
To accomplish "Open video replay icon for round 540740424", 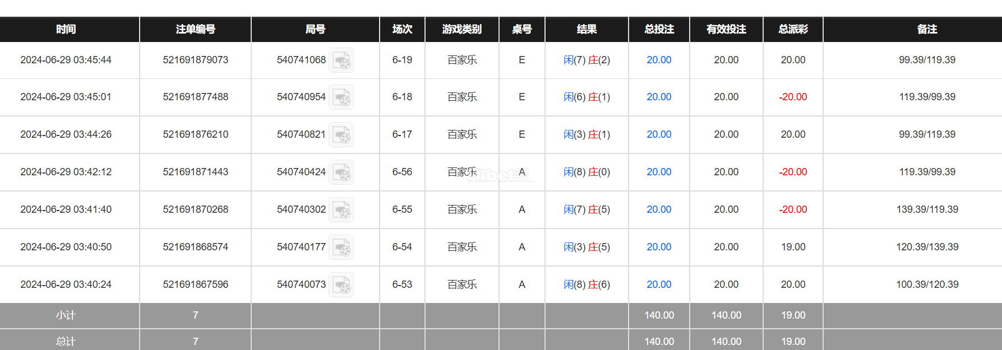I will click(341, 172).
